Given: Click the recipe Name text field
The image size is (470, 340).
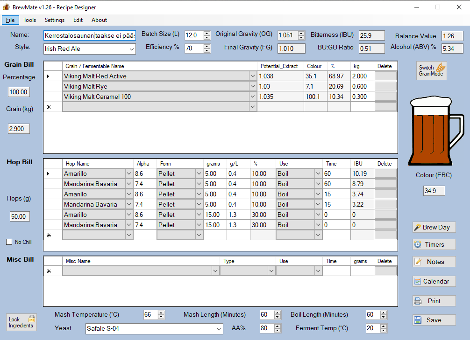Looking at the screenshot, I should [x=89, y=35].
